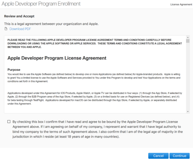Image resolution: width=193 pixels, height=161 pixels.
Task: Click the 'PLEASE READ THE FOLLOWING' bold paragraph
Action: 95,43
